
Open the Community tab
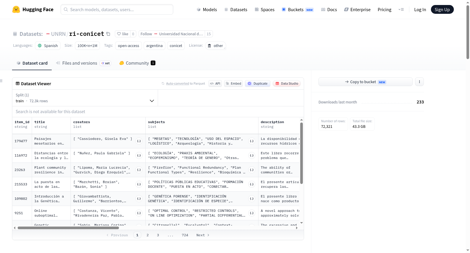[x=137, y=63]
